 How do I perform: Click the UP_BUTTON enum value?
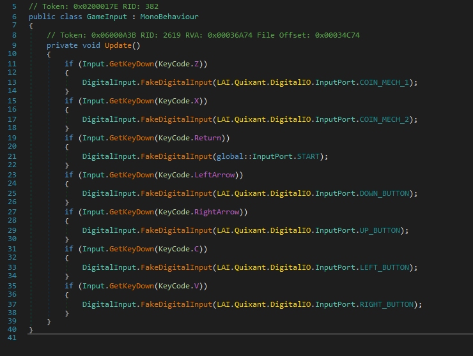point(380,230)
